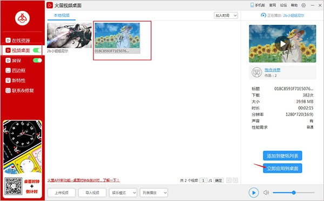Open the 帮助 menu item
Viewport: 324px width, 201px height.
point(294,5)
